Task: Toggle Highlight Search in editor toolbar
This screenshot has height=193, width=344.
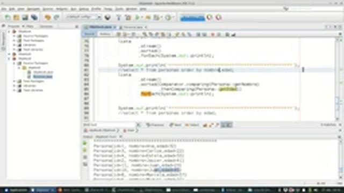Action: coord(163,34)
